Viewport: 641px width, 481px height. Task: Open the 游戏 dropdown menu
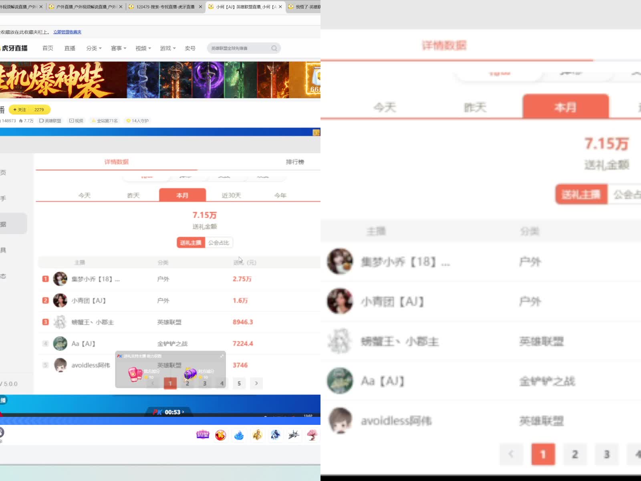[167, 49]
